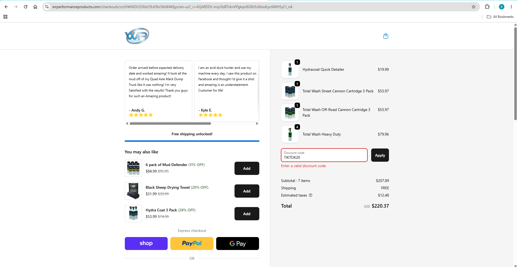Open the browser home page

pyautogui.click(x=35, y=7)
